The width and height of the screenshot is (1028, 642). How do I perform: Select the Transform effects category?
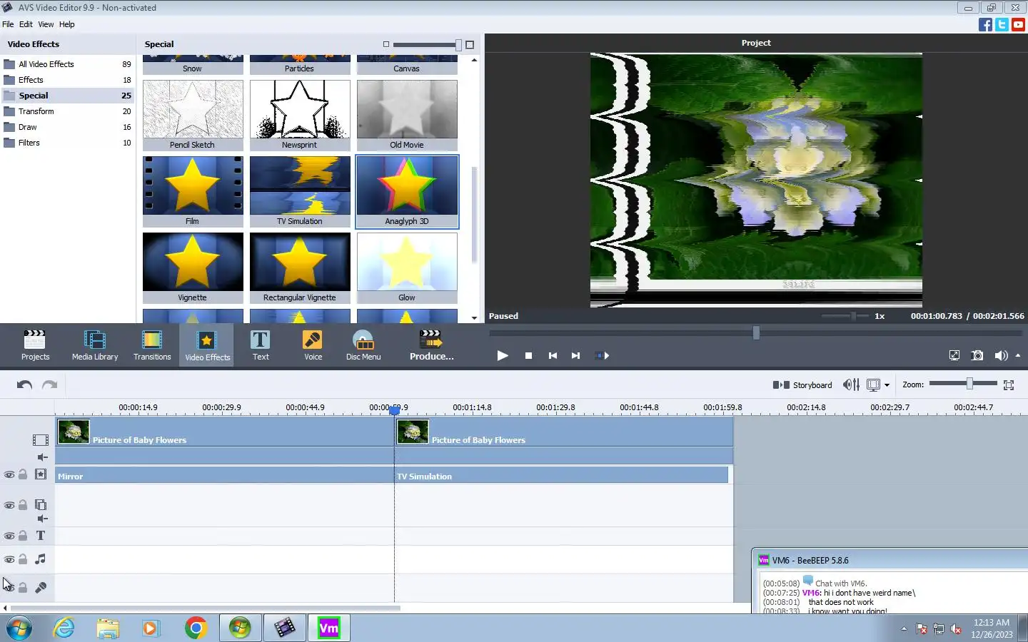tap(67, 111)
